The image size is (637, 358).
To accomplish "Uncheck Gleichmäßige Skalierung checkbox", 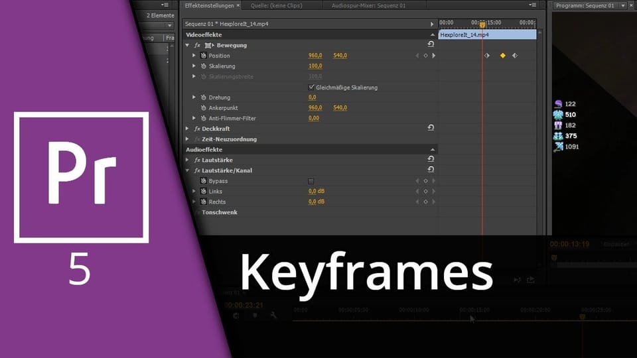I will [311, 88].
